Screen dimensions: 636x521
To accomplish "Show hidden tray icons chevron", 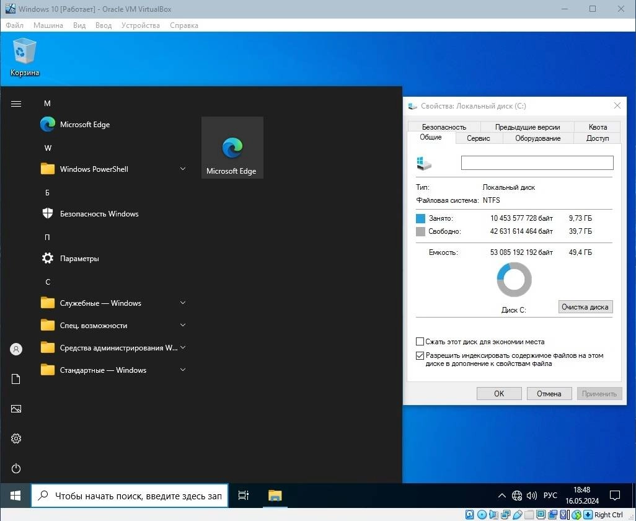I will (x=501, y=496).
